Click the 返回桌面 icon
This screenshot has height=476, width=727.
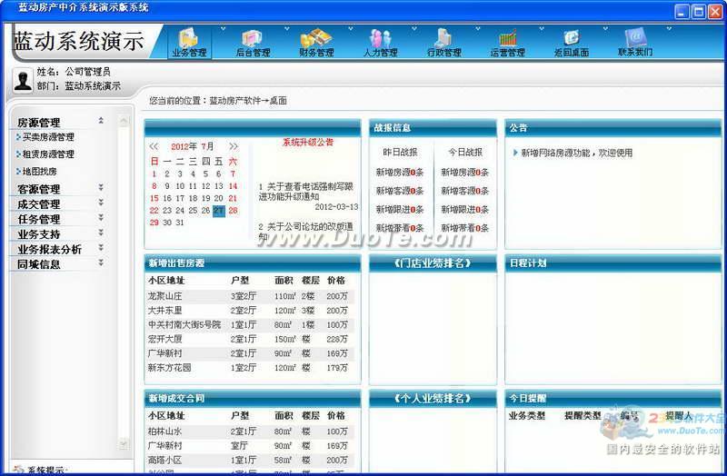(572, 39)
